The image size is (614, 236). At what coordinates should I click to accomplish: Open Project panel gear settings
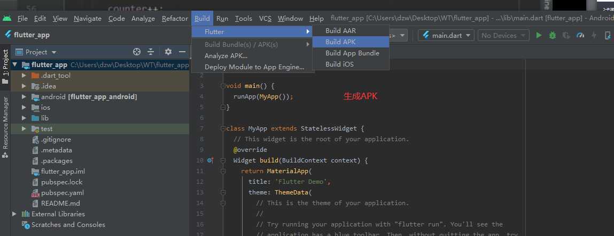(168, 52)
